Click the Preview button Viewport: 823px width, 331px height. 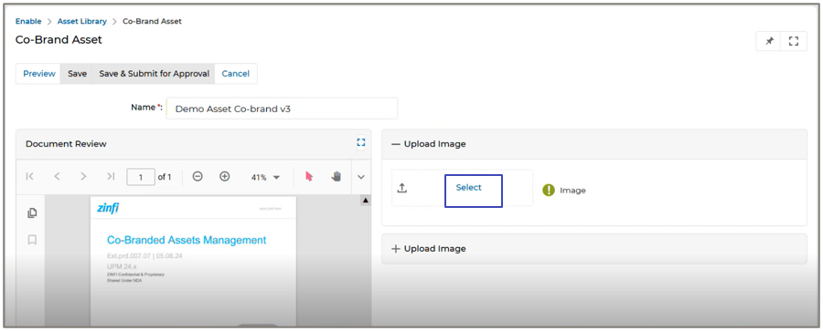coord(38,74)
